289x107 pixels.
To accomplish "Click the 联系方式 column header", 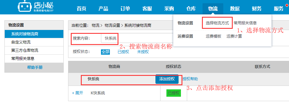I will pyautogui.click(x=262, y=66).
